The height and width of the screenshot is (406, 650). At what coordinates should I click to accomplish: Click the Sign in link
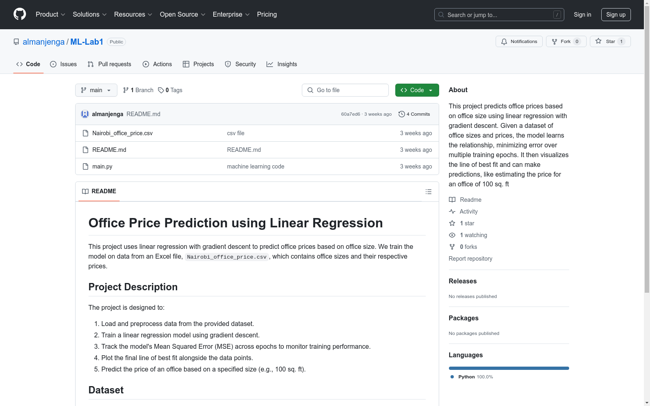coord(583,15)
